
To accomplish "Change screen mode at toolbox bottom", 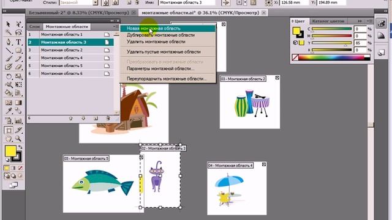I will pyautogui.click(x=13, y=185).
